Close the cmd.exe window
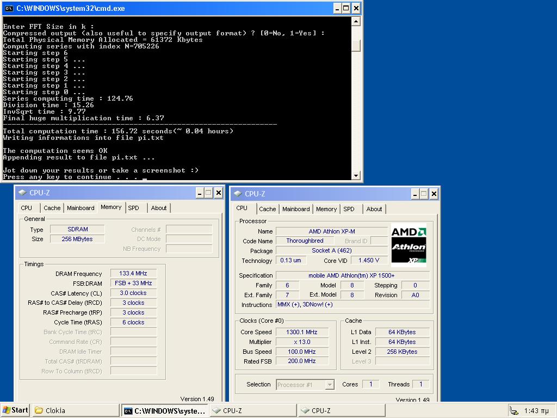This screenshot has width=557, height=418. pyautogui.click(x=356, y=8)
